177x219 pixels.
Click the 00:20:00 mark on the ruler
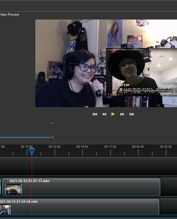click(x=138, y=147)
